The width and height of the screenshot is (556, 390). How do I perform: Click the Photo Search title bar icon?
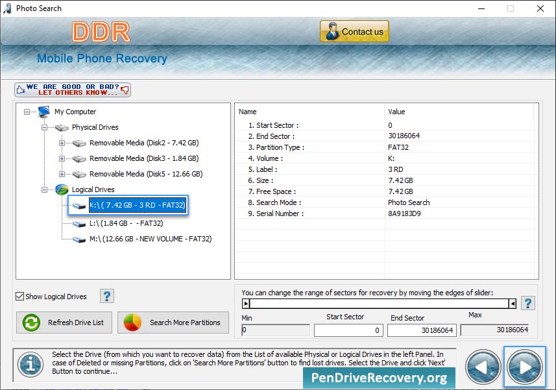[x=7, y=8]
